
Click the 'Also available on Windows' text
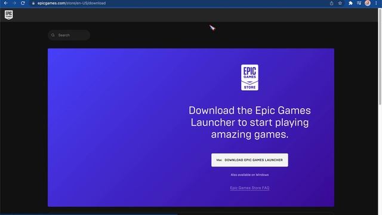point(249,175)
